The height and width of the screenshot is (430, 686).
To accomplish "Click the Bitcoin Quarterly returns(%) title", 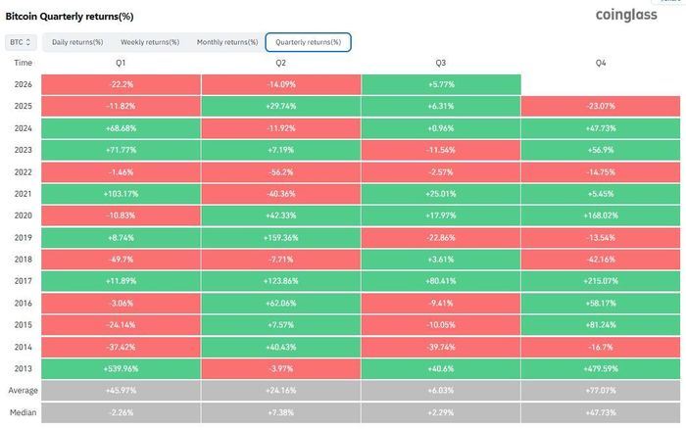I will pos(70,17).
